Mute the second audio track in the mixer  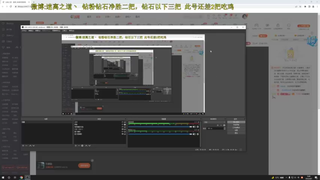coord(194,134)
